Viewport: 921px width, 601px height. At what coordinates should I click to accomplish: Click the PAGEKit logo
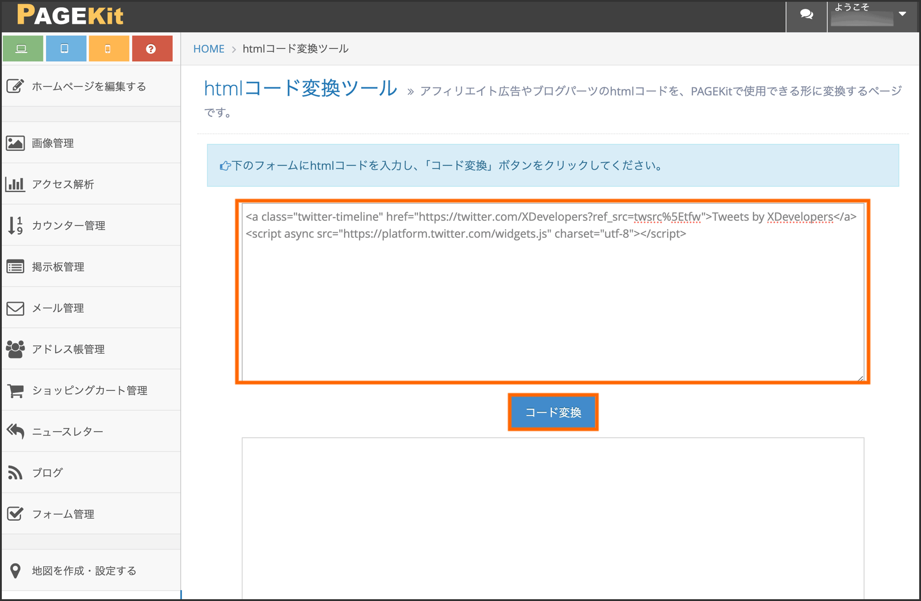click(70, 15)
